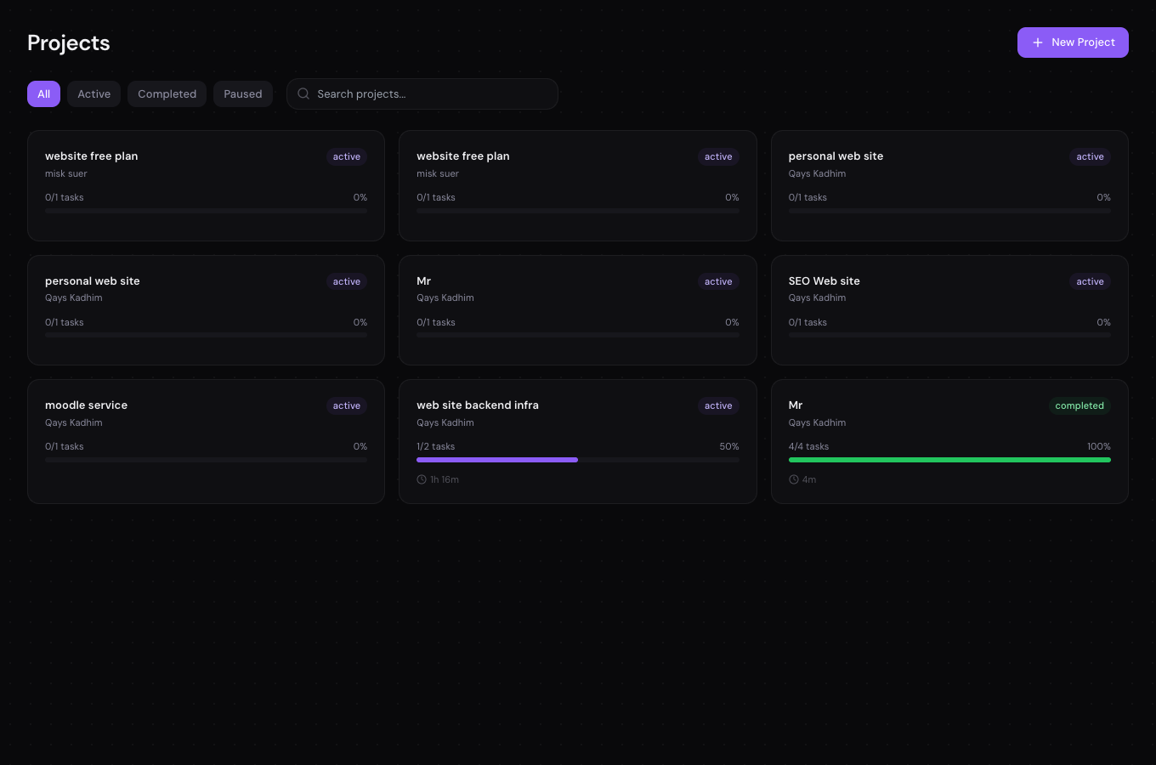Click the clock icon on the completed Mr card
The width and height of the screenshot is (1156, 765).
[793, 479]
